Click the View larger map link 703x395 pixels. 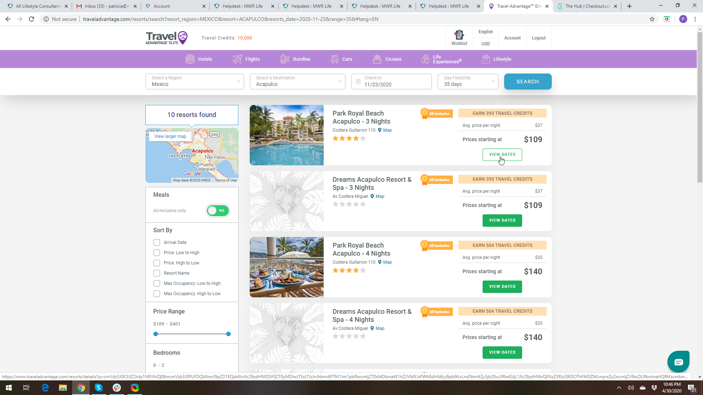click(170, 136)
